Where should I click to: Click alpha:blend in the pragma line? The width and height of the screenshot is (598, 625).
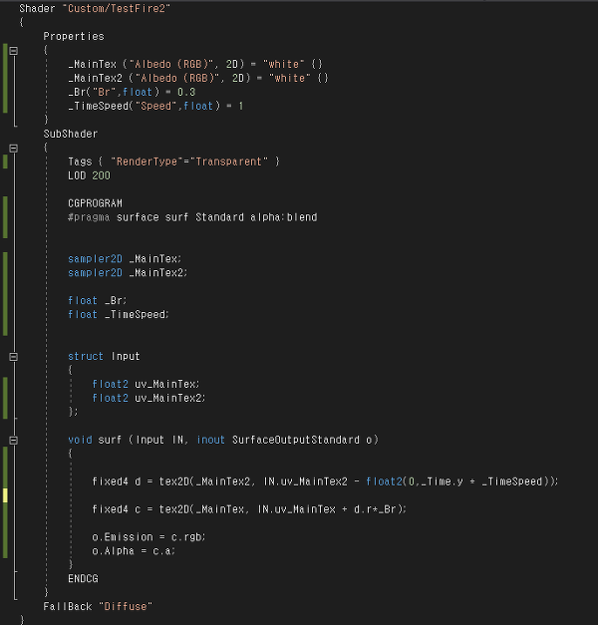pyautogui.click(x=283, y=217)
